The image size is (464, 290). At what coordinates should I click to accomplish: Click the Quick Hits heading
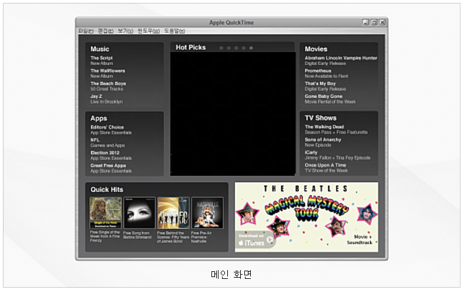[x=107, y=190]
